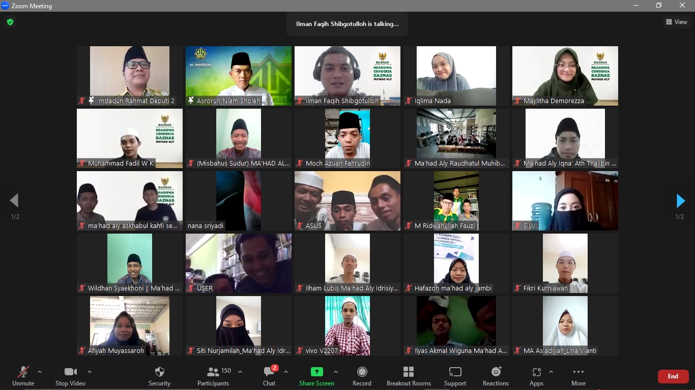This screenshot has width=695, height=390.
Task: Go to next page of participants
Action: point(680,201)
